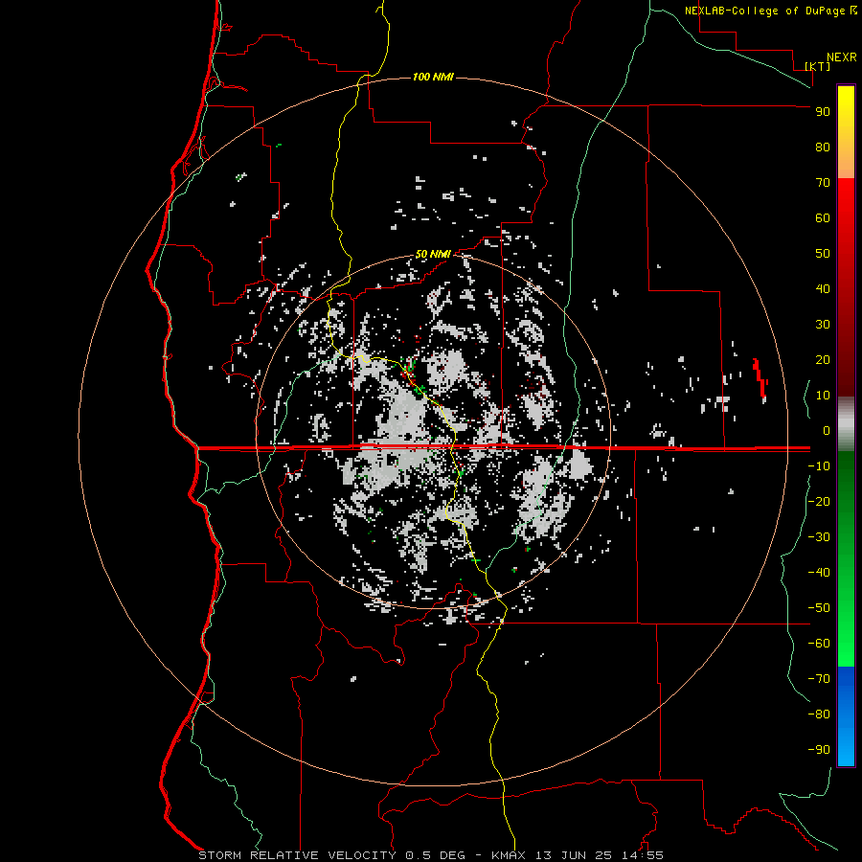Click the NEXLAB-College of DuPage credit text
This screenshot has height=862, width=862.
pos(771,11)
